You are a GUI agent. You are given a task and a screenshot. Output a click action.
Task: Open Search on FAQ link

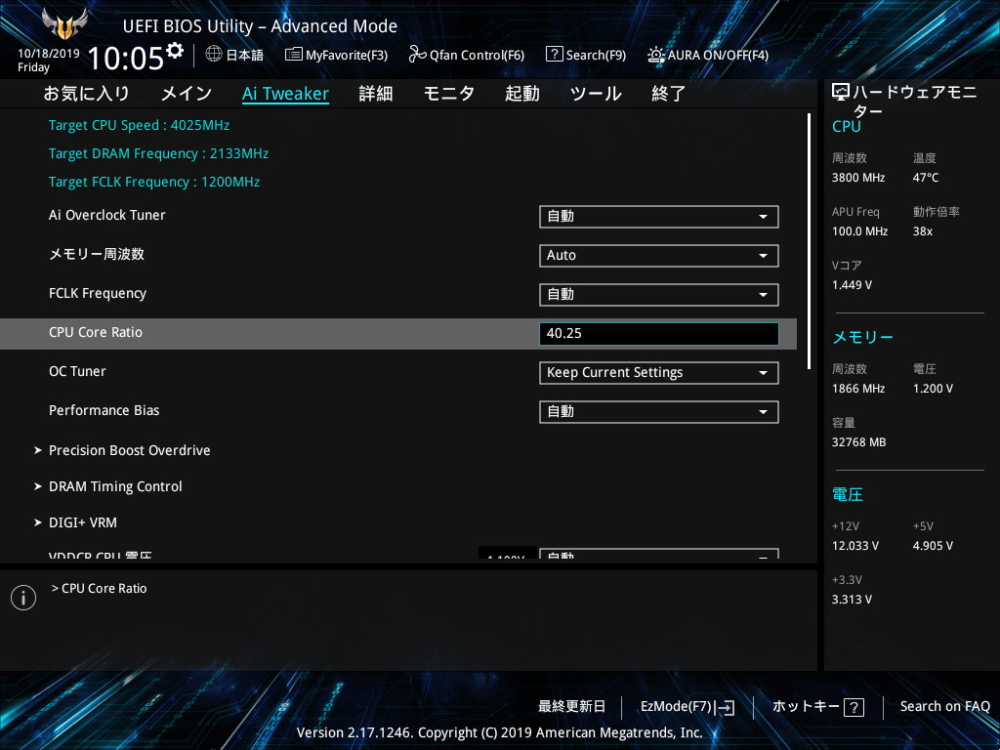(944, 707)
